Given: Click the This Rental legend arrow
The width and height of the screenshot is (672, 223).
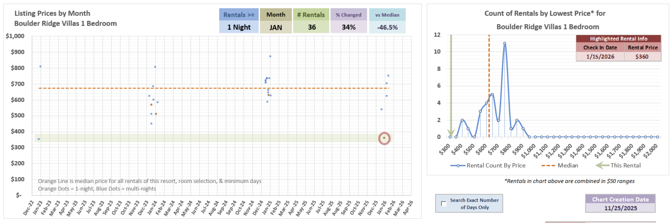Looking at the screenshot, I should click(x=602, y=166).
